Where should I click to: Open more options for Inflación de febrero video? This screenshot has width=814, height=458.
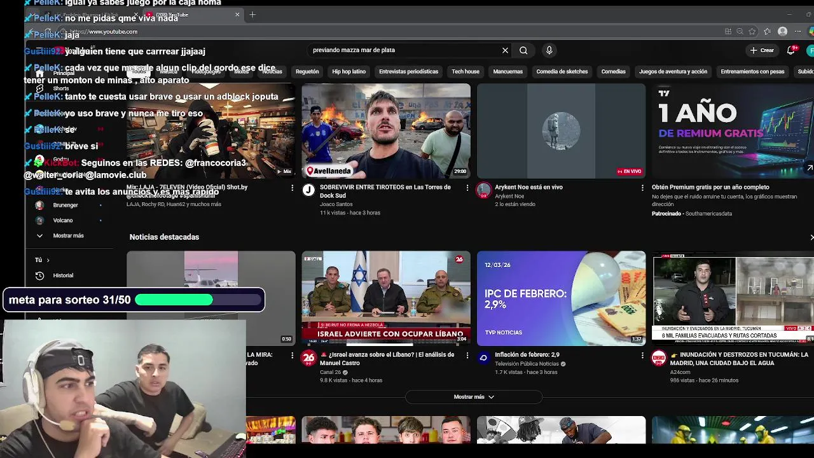[642, 356]
